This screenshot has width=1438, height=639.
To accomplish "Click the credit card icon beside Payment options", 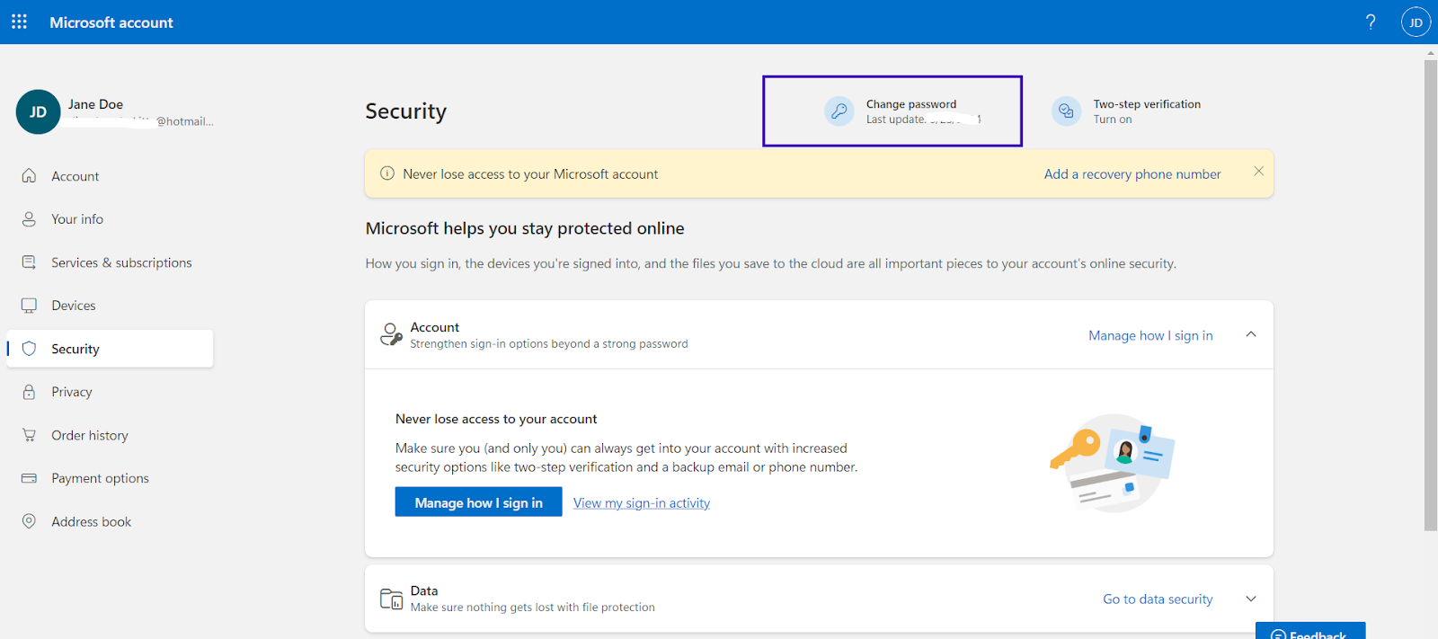I will (x=29, y=478).
